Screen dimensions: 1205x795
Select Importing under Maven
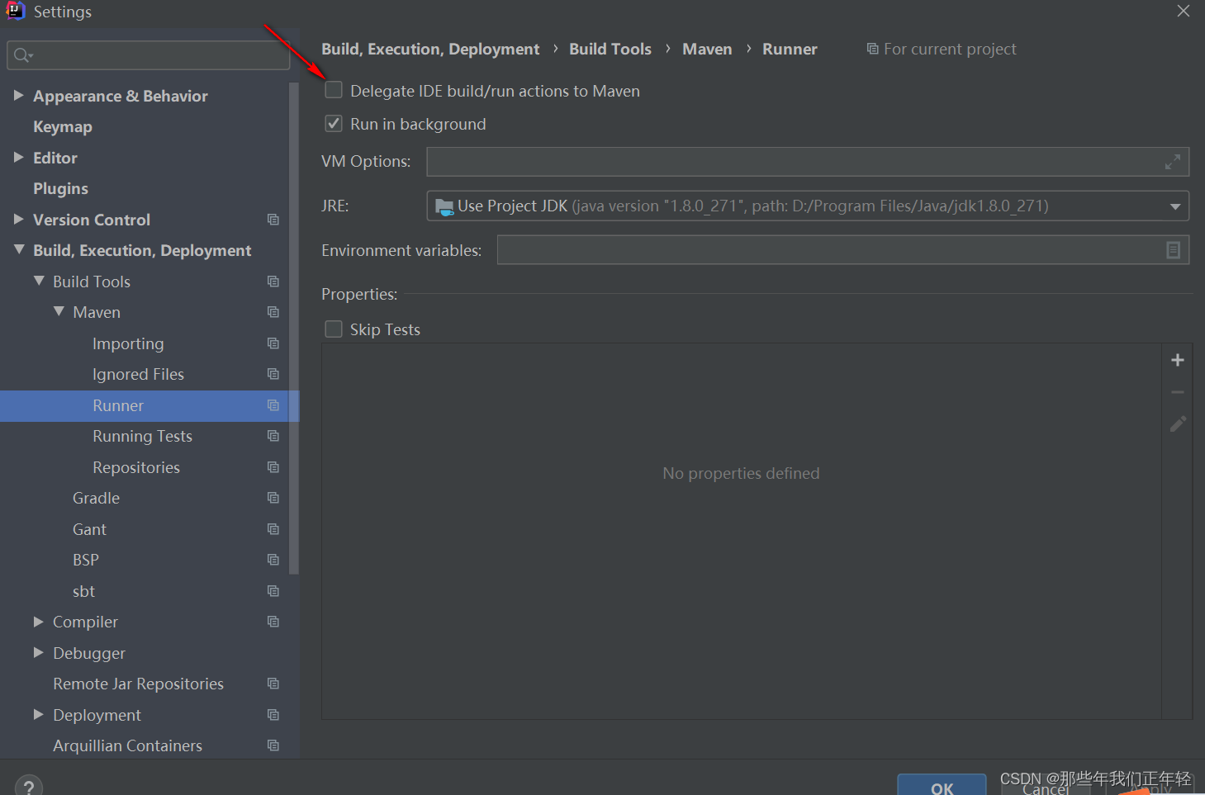point(128,343)
